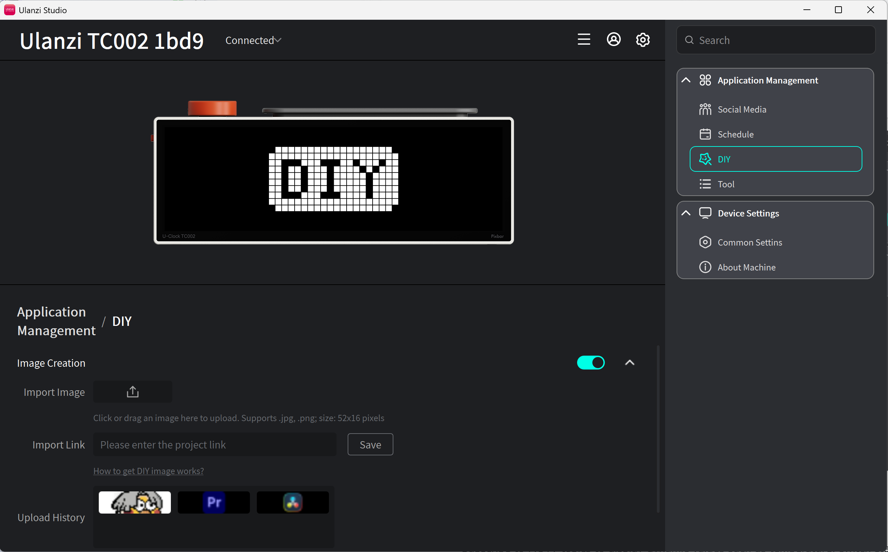Click the vertical scrollbar of DIY panel
This screenshot has height=552, width=888.
[x=658, y=429]
